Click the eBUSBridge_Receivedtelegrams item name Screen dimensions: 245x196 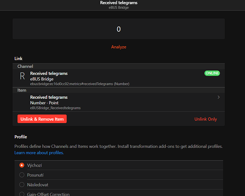[x=55, y=108]
